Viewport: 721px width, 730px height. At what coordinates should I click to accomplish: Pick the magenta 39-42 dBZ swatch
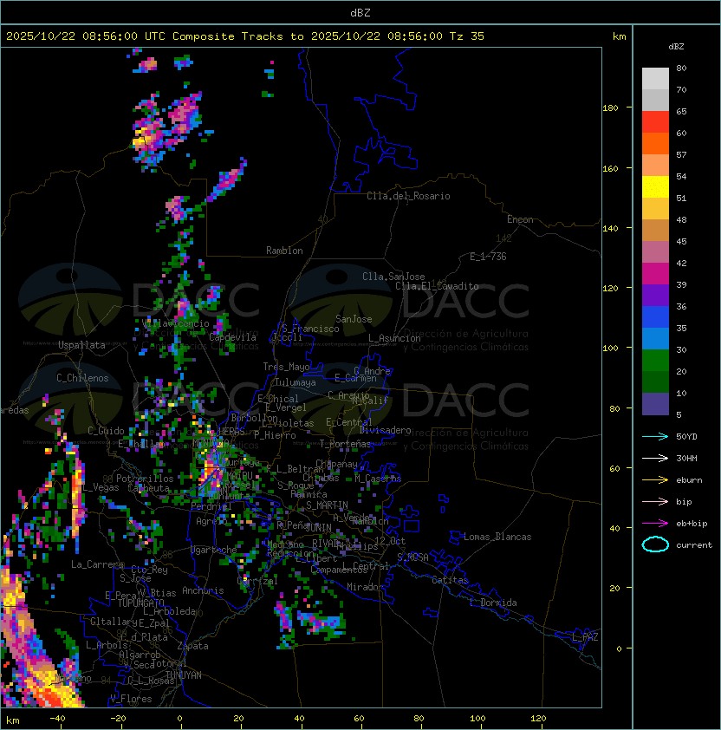click(655, 273)
